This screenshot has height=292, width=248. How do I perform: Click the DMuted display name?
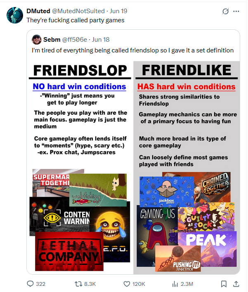tap(38, 11)
